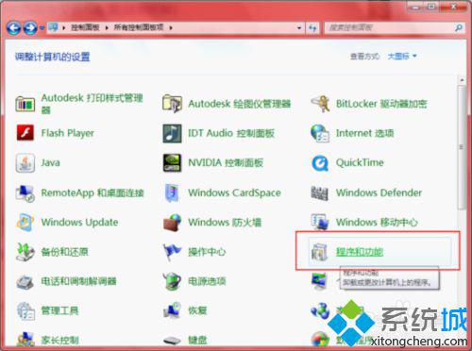Click the IDT Audio 控制面板 icon
472x351 pixels.
[172, 133]
